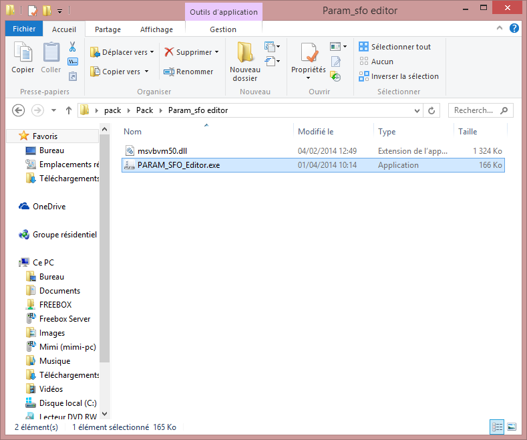Image resolution: width=527 pixels, height=440 pixels.
Task: Click Supprimer red X button
Action: coord(192,52)
